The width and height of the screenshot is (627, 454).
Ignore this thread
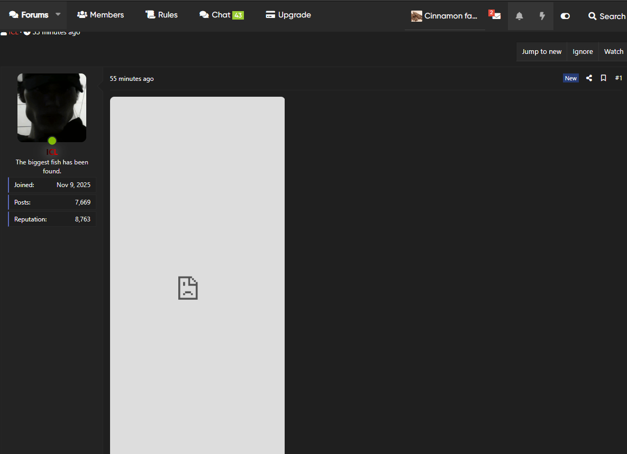pos(583,51)
